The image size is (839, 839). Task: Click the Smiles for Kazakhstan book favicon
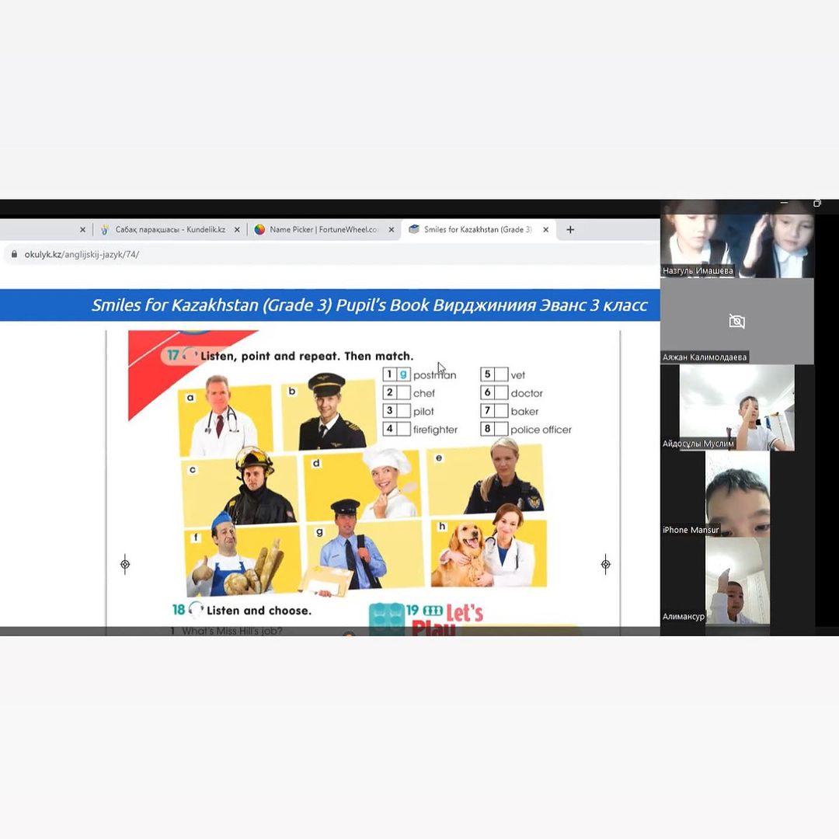pyautogui.click(x=413, y=229)
